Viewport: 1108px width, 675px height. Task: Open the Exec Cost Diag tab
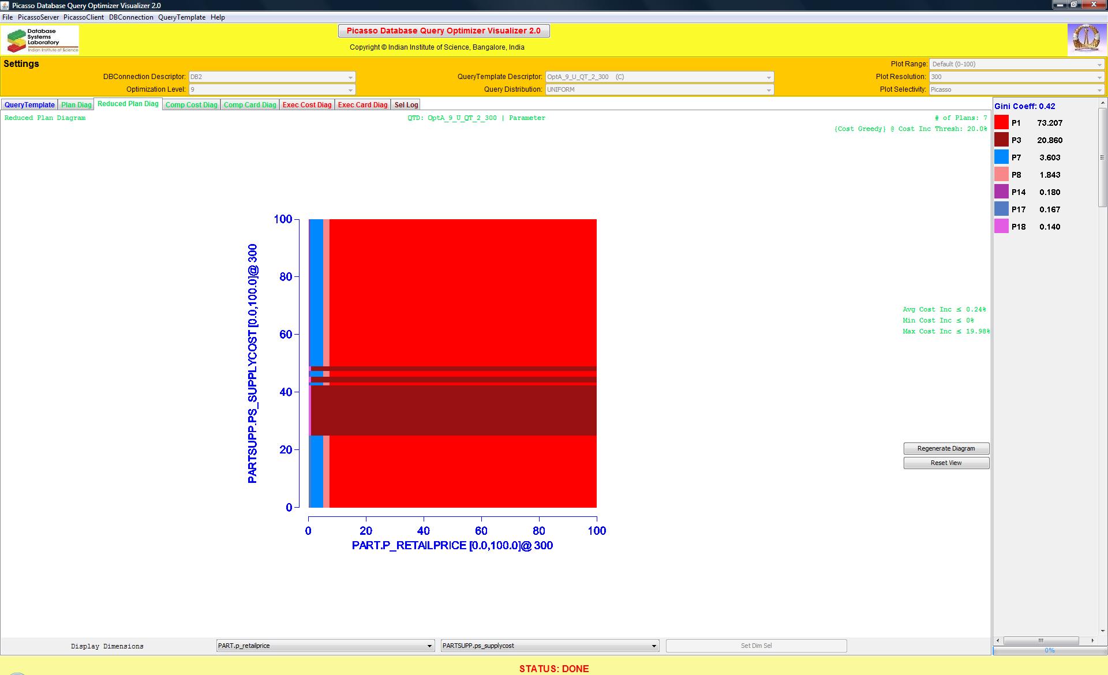click(x=307, y=105)
